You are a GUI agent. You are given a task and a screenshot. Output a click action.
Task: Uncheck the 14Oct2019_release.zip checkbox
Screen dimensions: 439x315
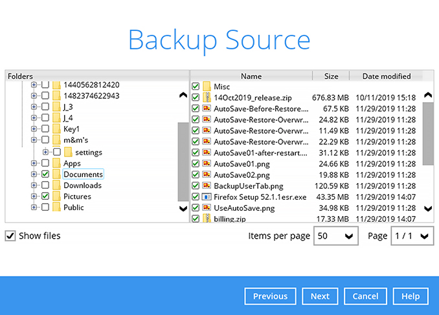(x=196, y=98)
